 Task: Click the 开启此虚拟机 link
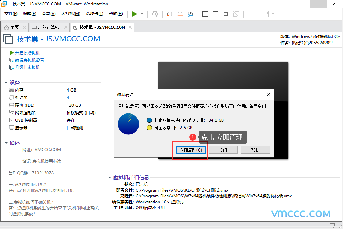(x=27, y=53)
